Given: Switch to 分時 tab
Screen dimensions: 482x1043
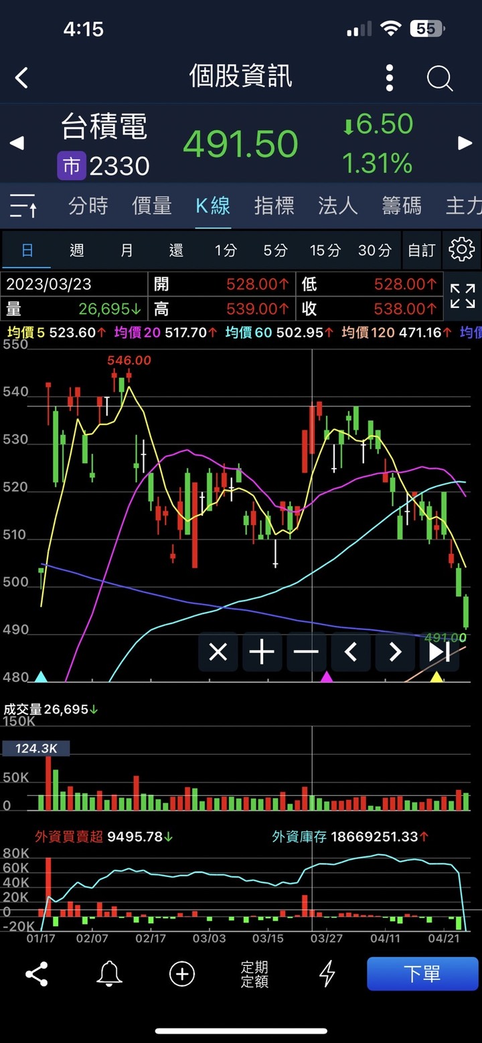Looking at the screenshot, I should 88,206.
